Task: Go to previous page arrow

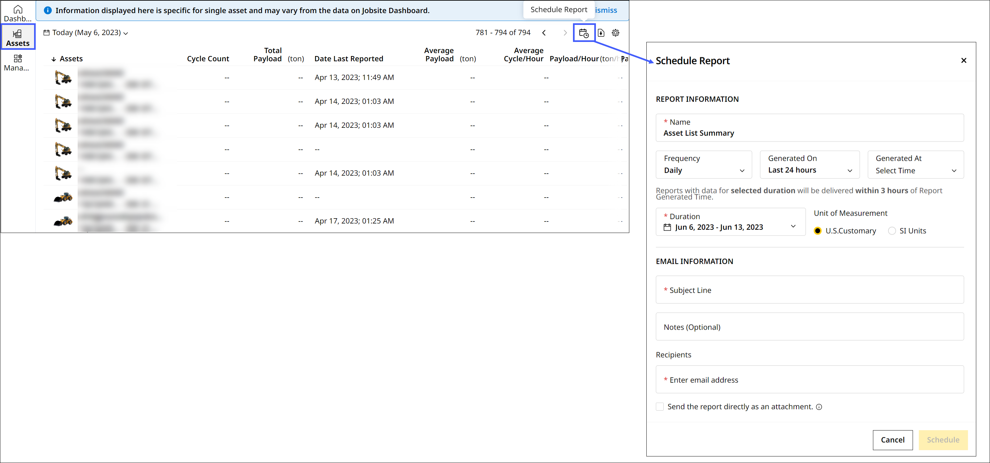Action: (544, 33)
